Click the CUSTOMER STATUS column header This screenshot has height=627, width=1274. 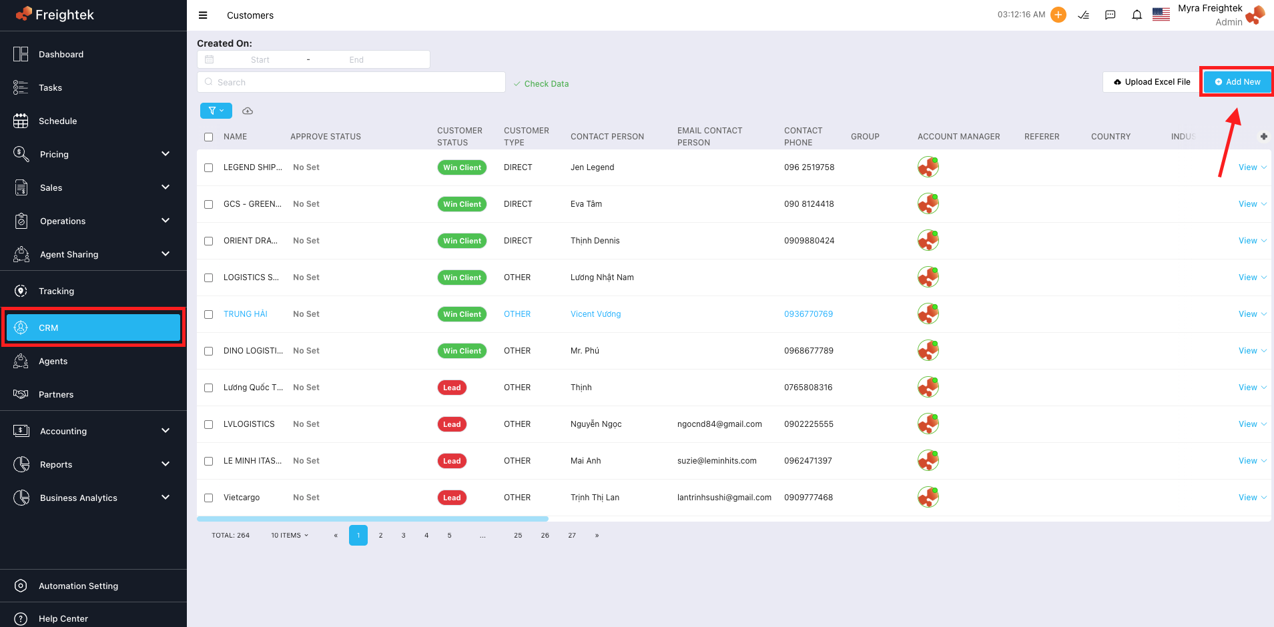point(460,137)
